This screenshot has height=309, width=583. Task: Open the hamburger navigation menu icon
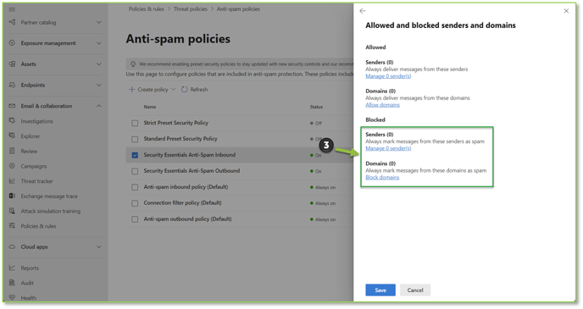pyautogui.click(x=12, y=9)
